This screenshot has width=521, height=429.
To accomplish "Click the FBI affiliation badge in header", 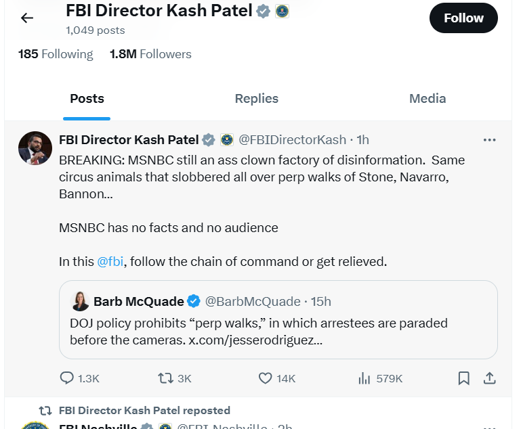I will click(283, 11).
